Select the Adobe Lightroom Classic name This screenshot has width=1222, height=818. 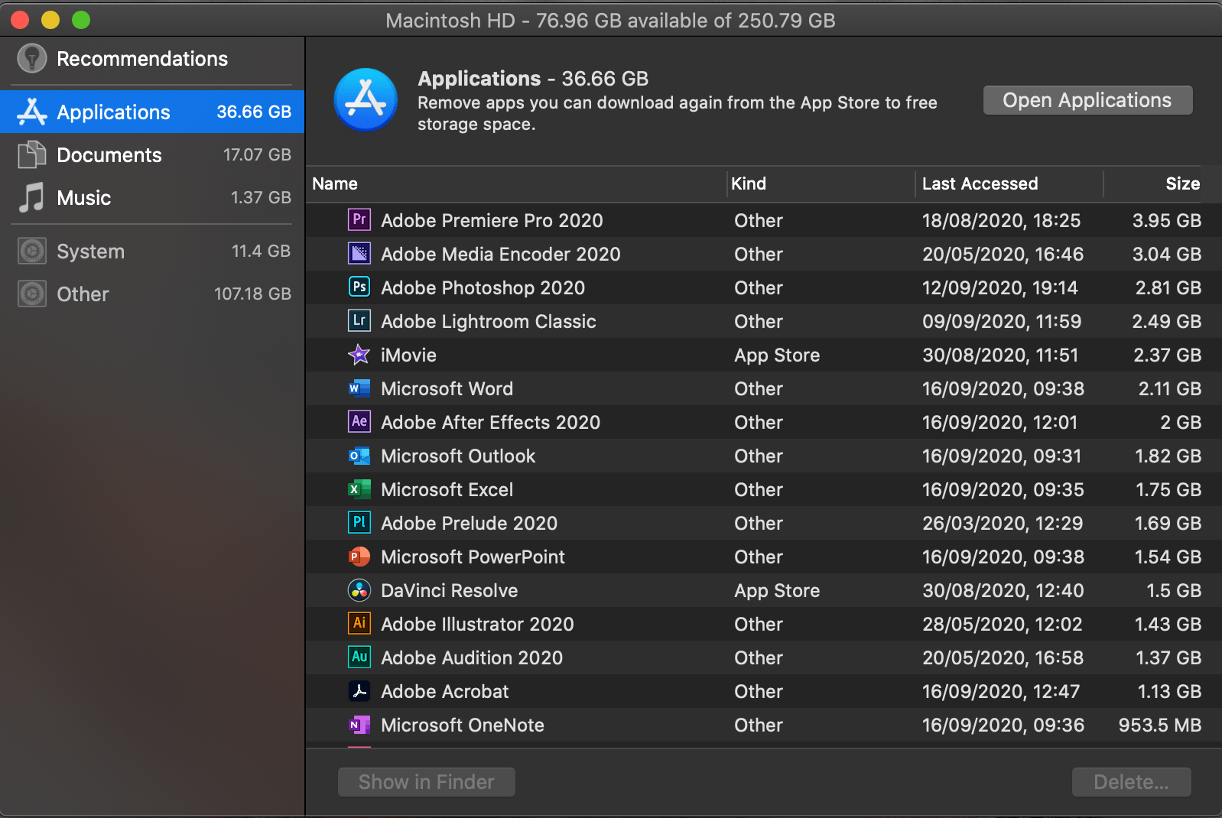click(x=489, y=321)
